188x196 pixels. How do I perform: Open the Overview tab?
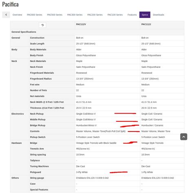(x=17, y=15)
